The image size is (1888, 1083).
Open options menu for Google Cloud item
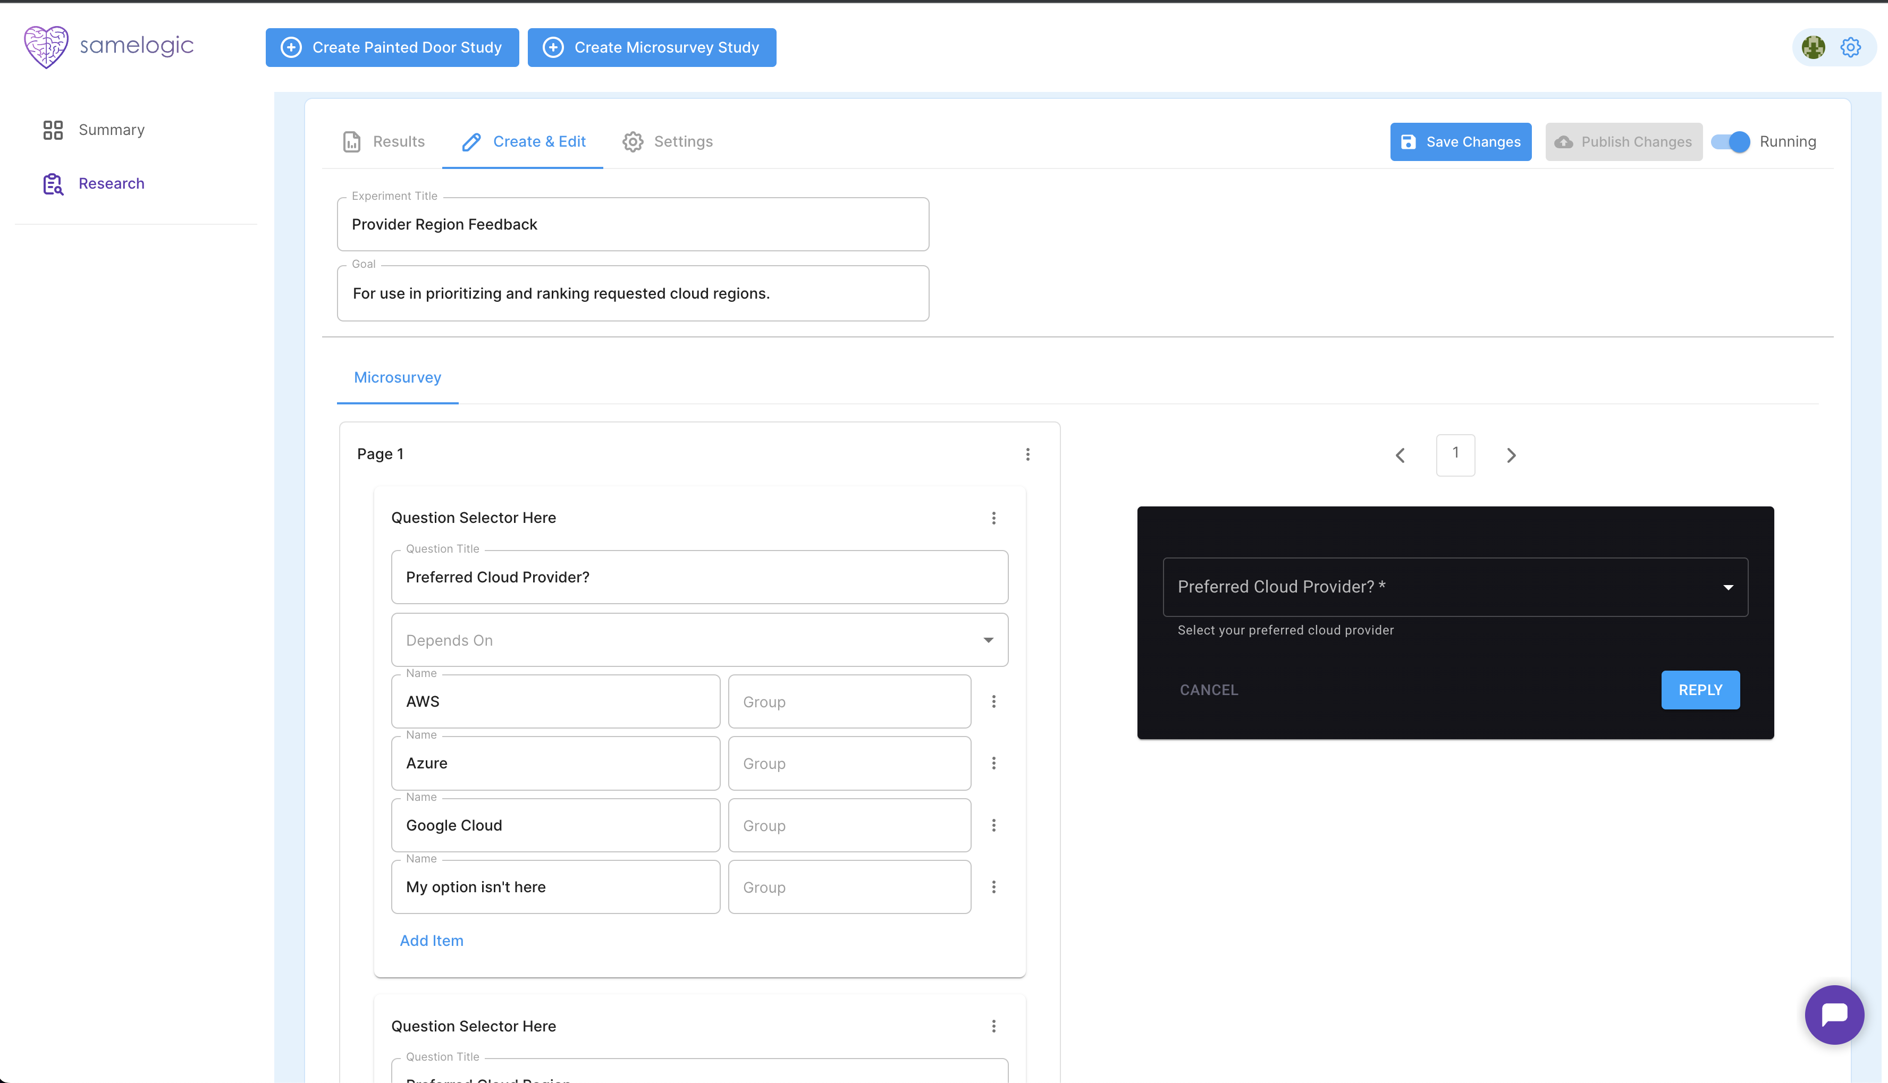click(x=993, y=825)
